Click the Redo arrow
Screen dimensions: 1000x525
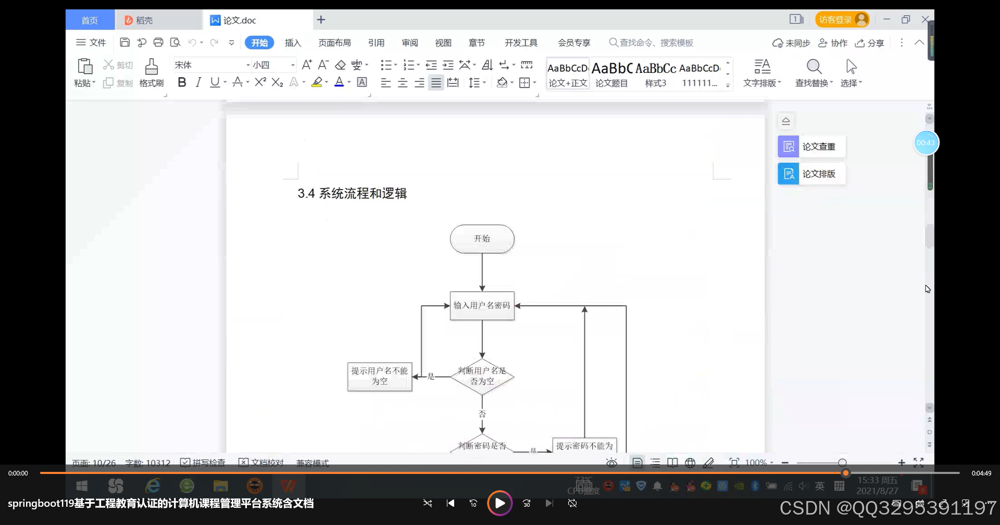tap(214, 43)
